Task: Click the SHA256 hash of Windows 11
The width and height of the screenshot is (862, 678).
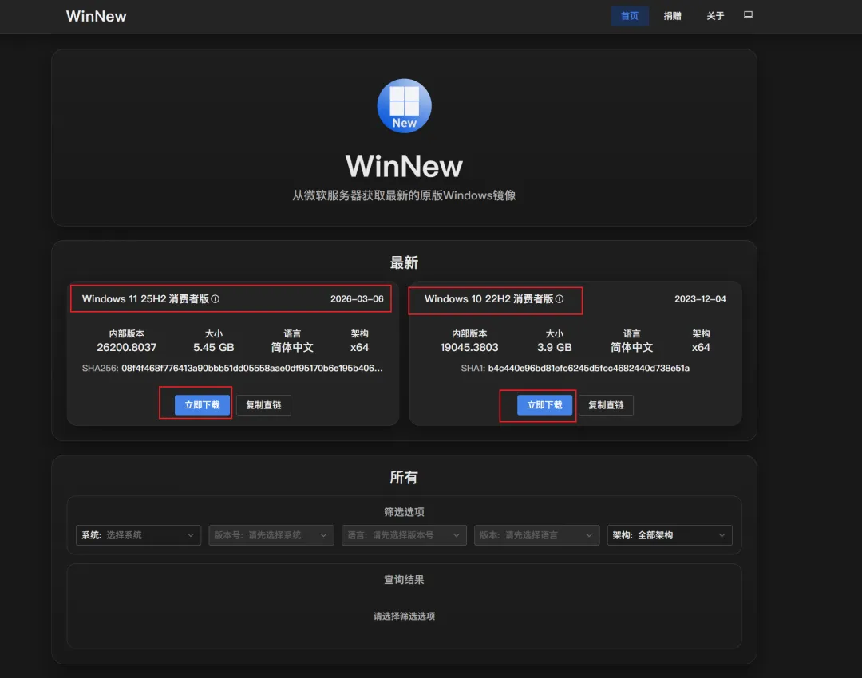Action: (251, 369)
